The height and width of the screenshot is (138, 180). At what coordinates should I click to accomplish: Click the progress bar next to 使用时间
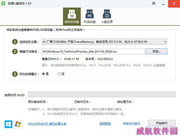102,95
